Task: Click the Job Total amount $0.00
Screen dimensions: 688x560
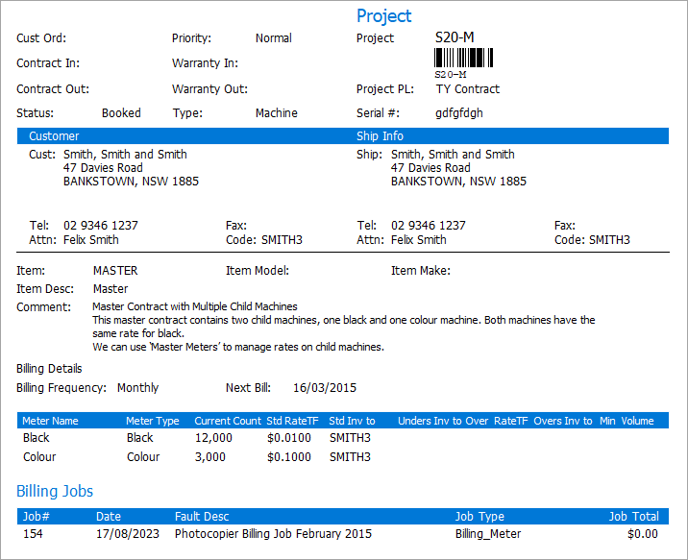Action: tap(642, 534)
